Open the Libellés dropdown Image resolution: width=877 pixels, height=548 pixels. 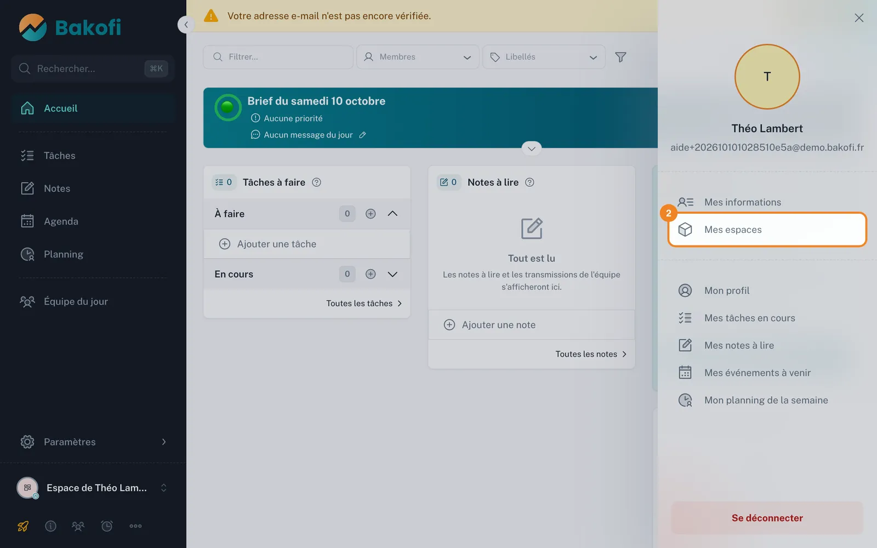pos(544,57)
